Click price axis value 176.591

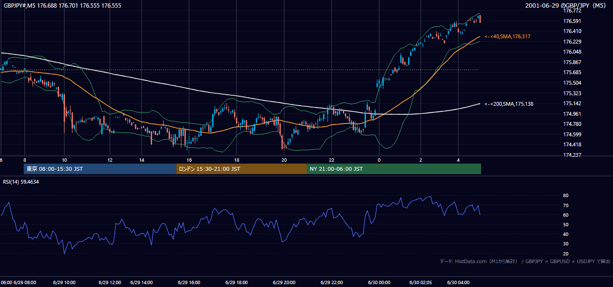point(572,21)
